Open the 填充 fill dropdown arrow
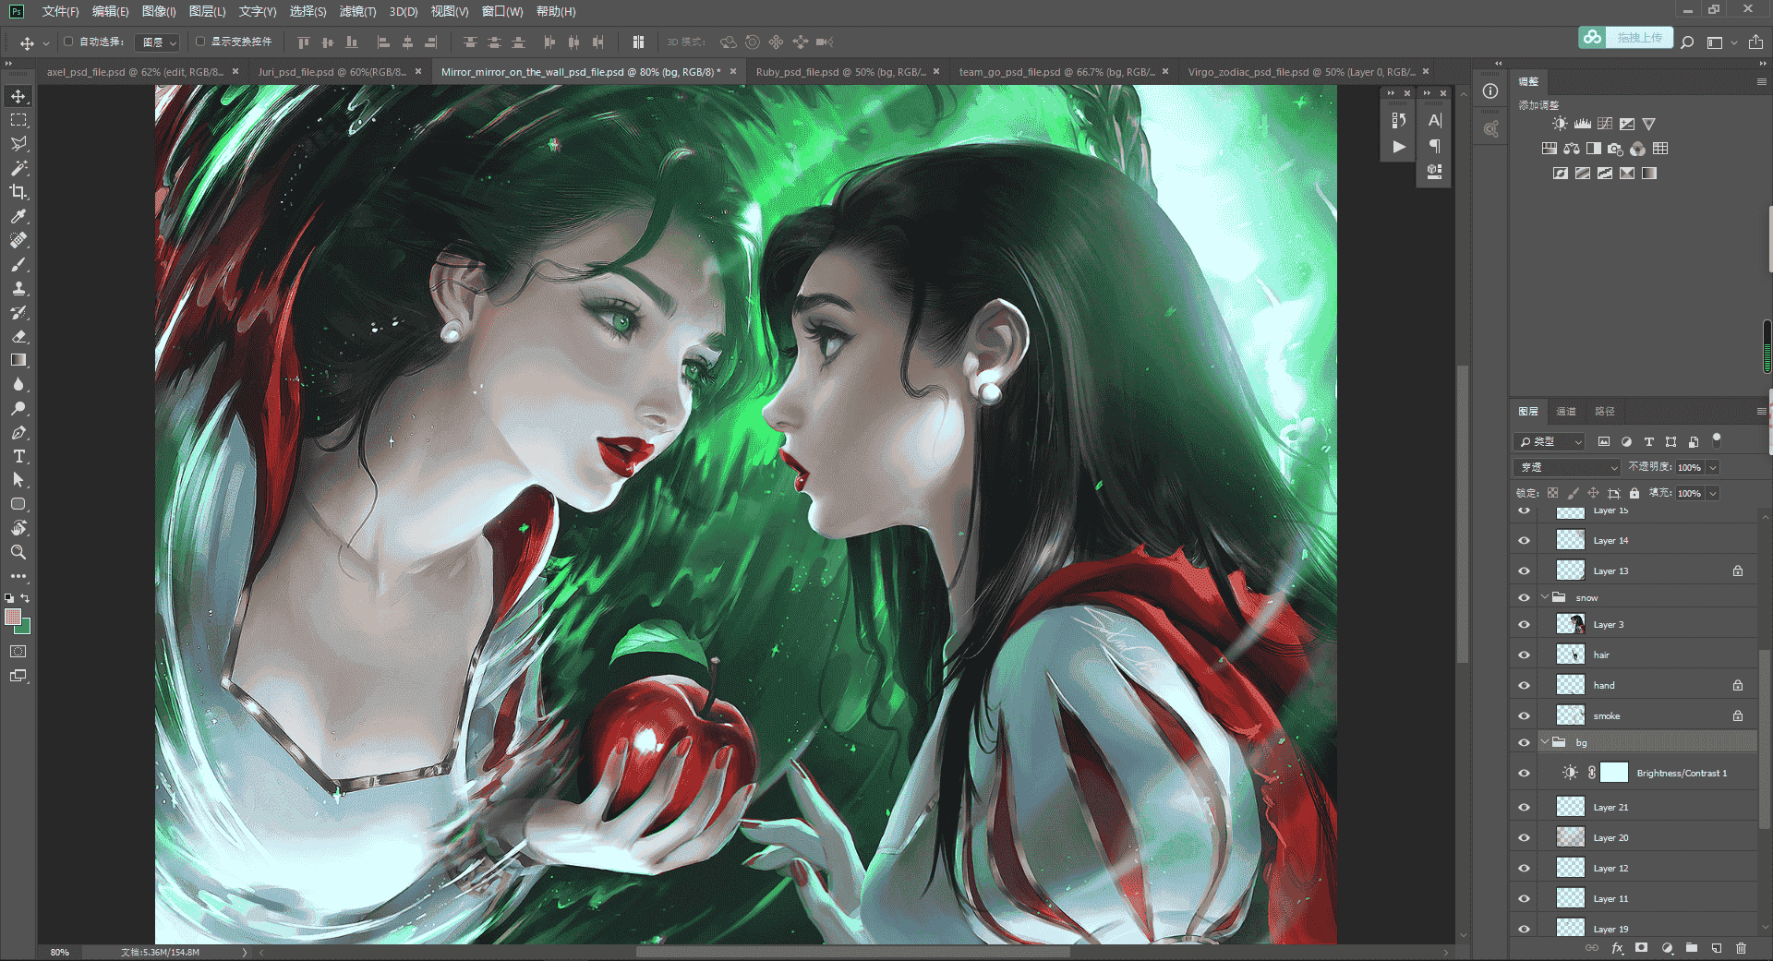The width and height of the screenshot is (1773, 961). point(1713,493)
